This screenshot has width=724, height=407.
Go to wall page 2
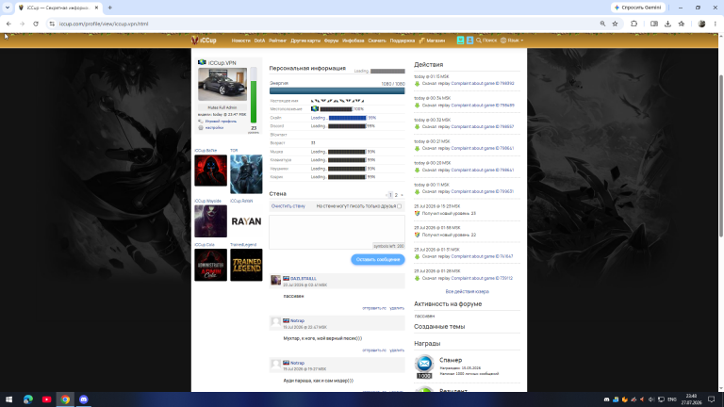coord(396,195)
